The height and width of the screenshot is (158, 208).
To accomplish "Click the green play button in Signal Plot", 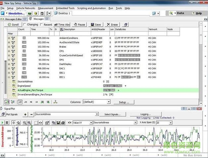I will pyautogui.click(x=2, y=123).
